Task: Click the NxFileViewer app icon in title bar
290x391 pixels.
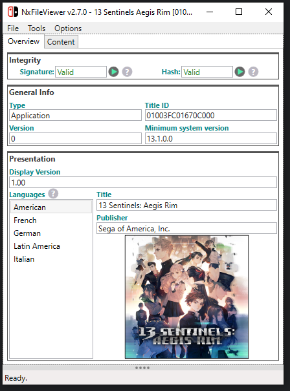Action: pyautogui.click(x=13, y=12)
